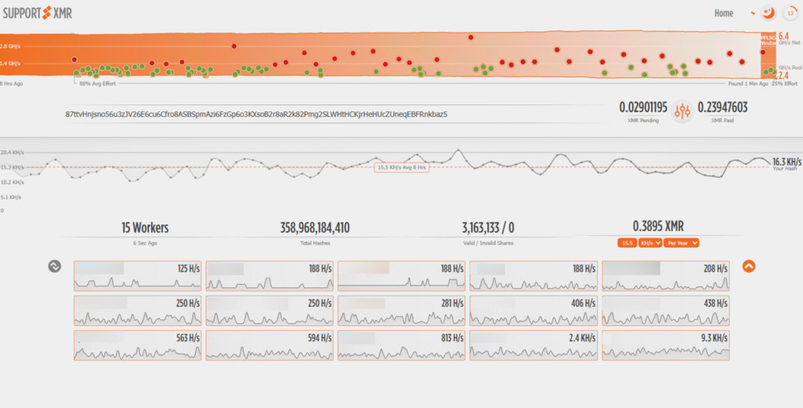
Task: Click the wallet address input field
Action: (x=257, y=114)
